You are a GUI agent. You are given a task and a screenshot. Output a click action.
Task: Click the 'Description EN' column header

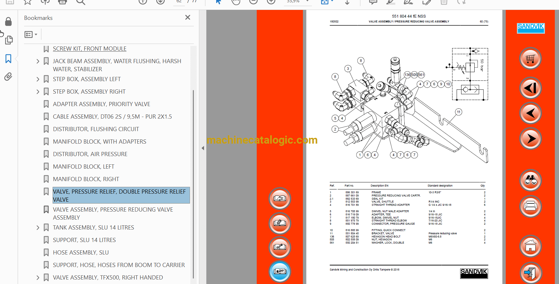click(380, 186)
